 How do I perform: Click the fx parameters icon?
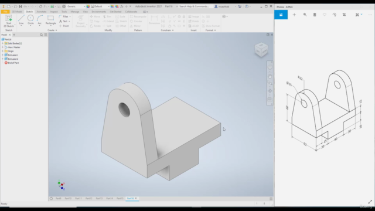point(122,6)
